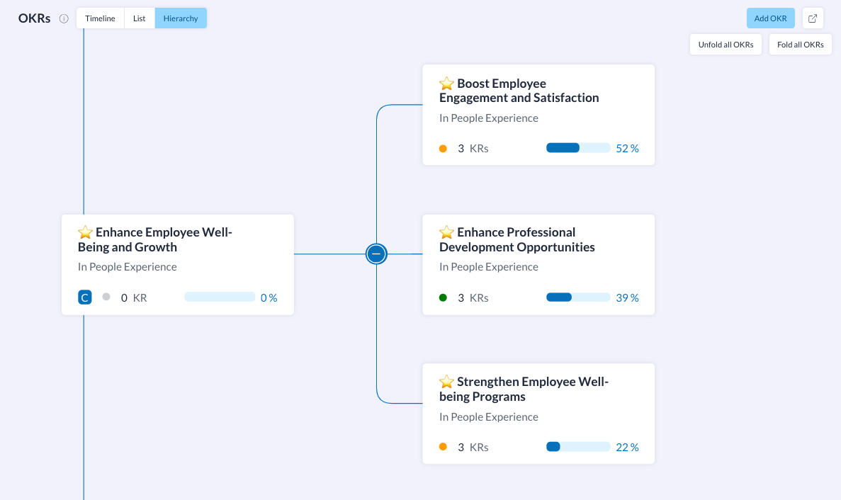Viewport: 841px width, 500px height.
Task: Click the '52 %' value
Action: tap(628, 149)
